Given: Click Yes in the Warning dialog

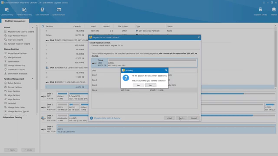Looking at the screenshot, I should pos(139,85).
